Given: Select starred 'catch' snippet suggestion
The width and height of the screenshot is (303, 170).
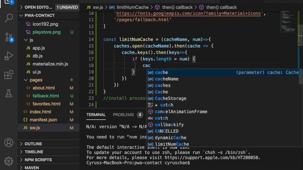Looking at the screenshot, I should pyautogui.click(x=223, y=105).
